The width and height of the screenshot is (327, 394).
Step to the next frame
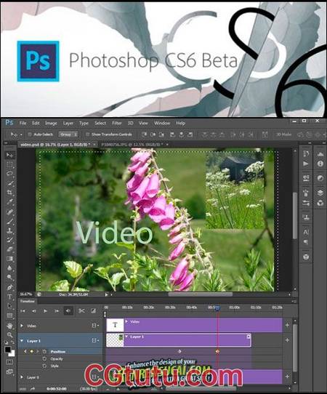tap(57, 311)
